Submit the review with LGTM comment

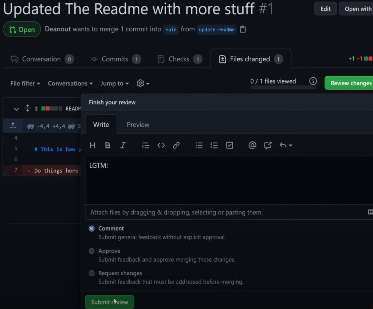(109, 302)
